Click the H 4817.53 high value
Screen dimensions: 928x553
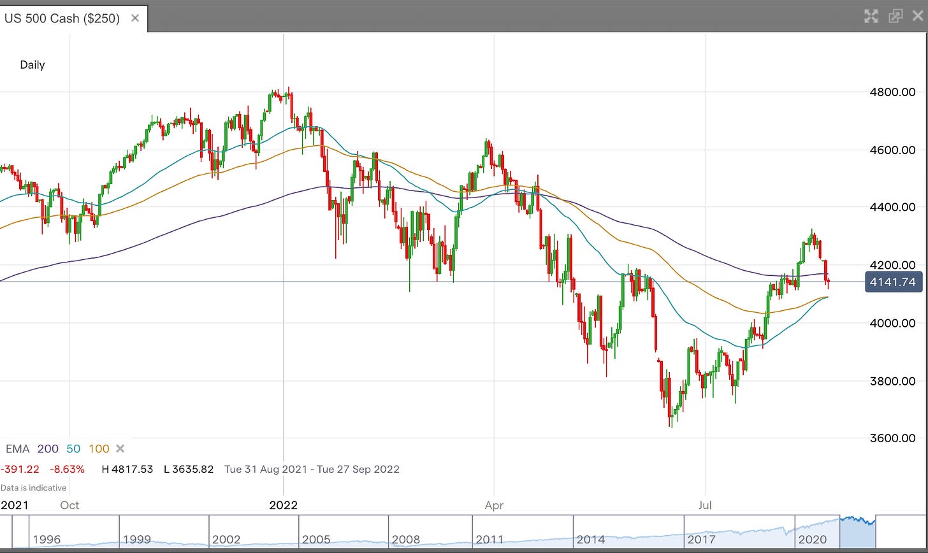click(127, 469)
